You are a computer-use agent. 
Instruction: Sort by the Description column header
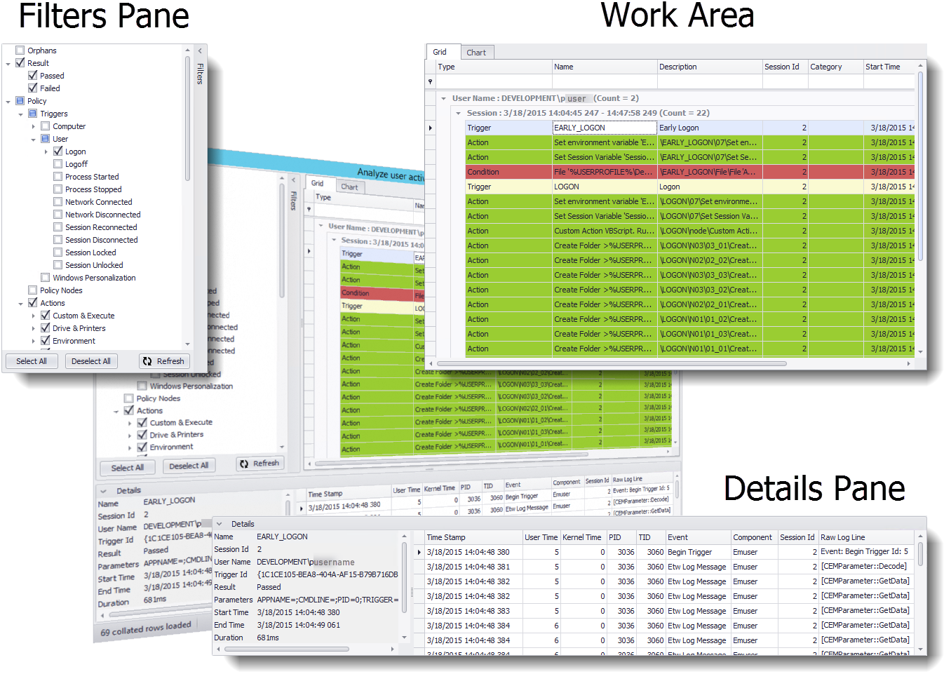710,67
